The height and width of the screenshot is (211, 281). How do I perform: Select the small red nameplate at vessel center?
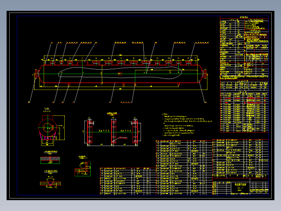pyautogui.click(x=120, y=74)
